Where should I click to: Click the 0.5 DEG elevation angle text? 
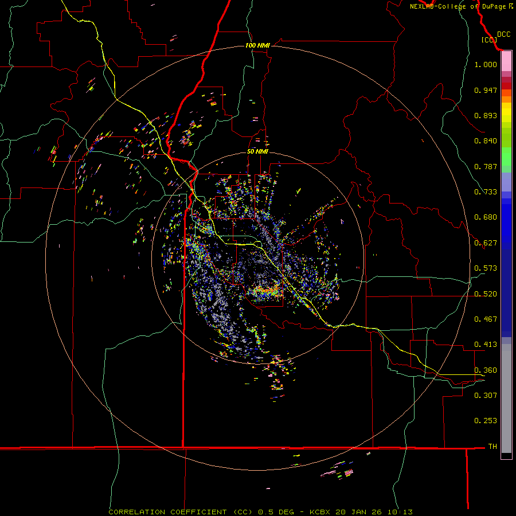click(x=275, y=512)
